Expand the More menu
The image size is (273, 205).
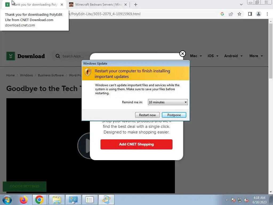click(x=256, y=56)
